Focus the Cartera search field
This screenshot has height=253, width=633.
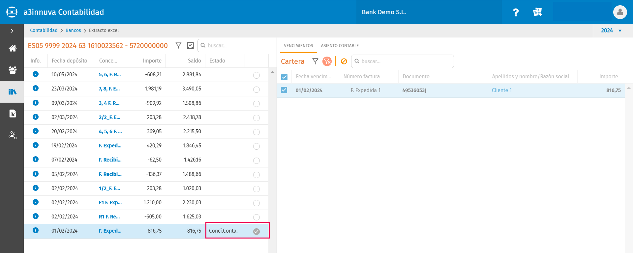point(403,61)
